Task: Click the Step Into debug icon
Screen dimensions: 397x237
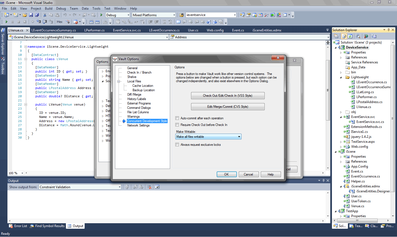Action: coord(39,22)
